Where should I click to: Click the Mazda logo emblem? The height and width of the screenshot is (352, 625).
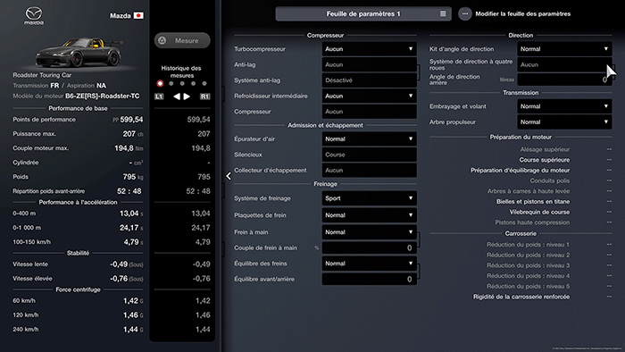click(x=34, y=15)
